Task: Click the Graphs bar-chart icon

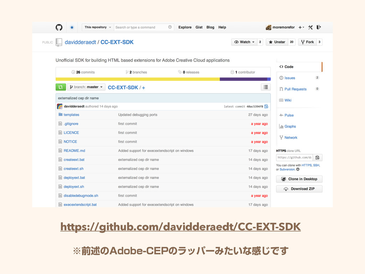Action: click(281, 126)
